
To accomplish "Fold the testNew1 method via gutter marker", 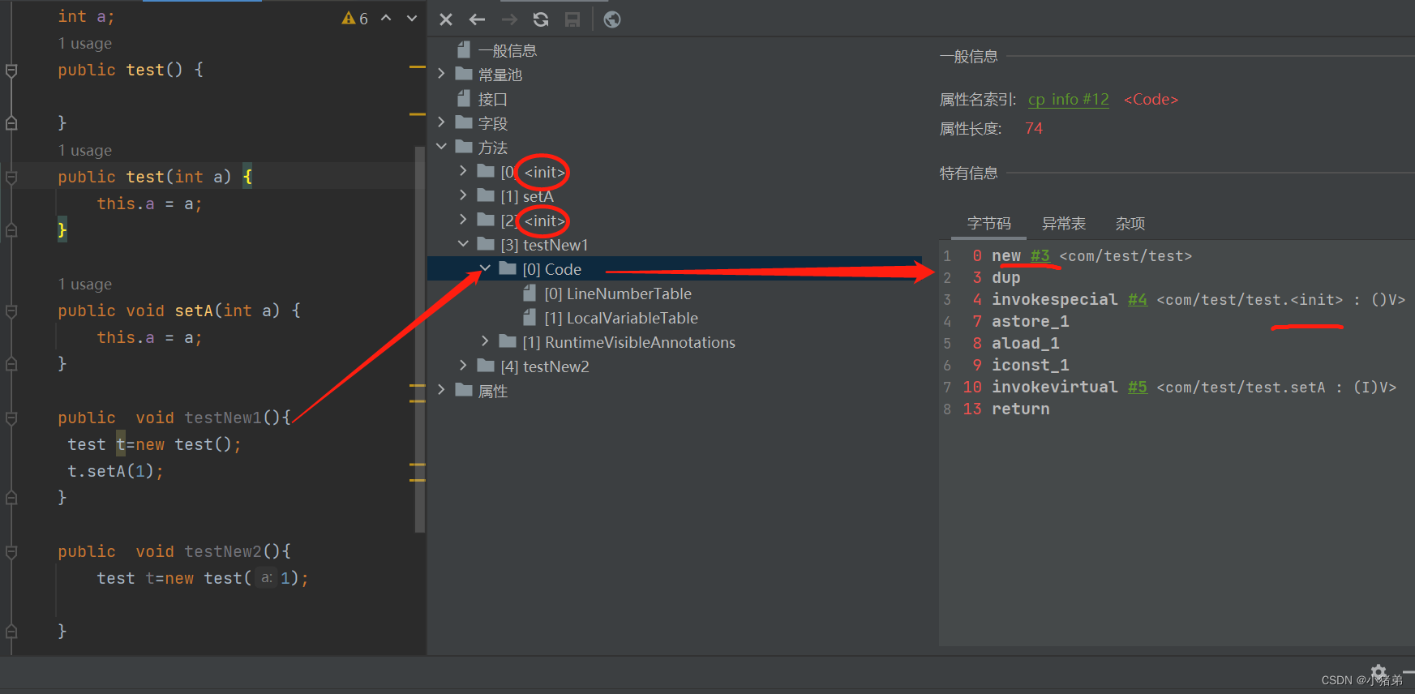I will click(11, 418).
